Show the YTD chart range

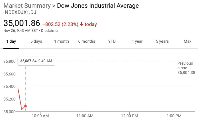(112, 41)
